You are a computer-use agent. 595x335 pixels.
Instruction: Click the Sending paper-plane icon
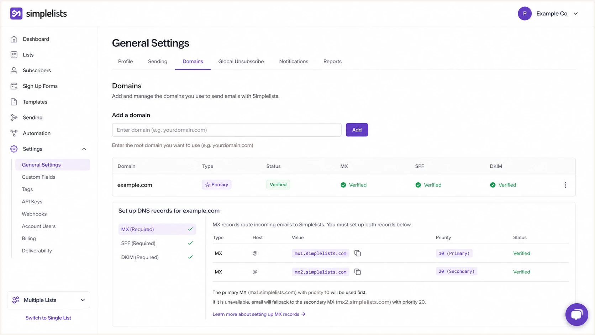point(14,117)
